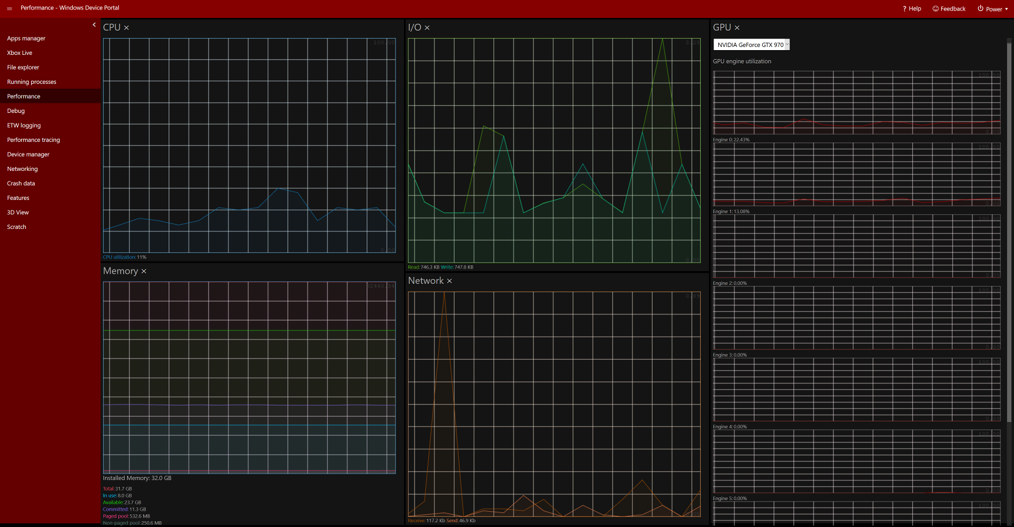Click the I/O read/write graph
Viewport: 1014px width, 527px height.
pos(554,150)
